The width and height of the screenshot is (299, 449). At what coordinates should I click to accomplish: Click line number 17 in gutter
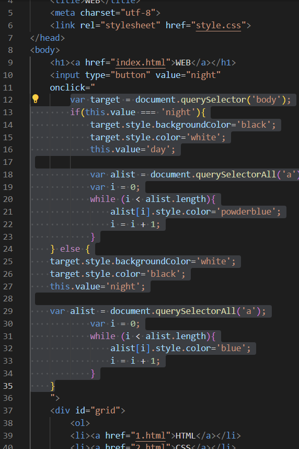pos(8,162)
